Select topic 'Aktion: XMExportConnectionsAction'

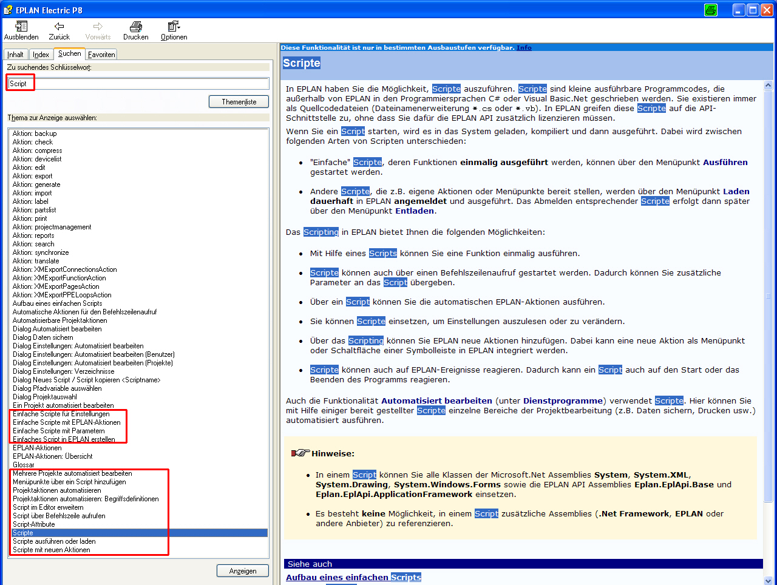click(65, 269)
